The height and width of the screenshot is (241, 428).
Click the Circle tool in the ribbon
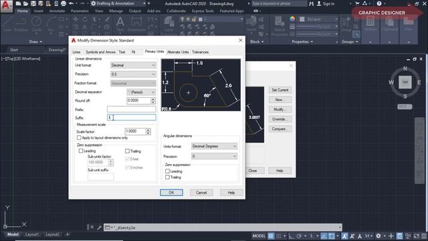pos(36,24)
